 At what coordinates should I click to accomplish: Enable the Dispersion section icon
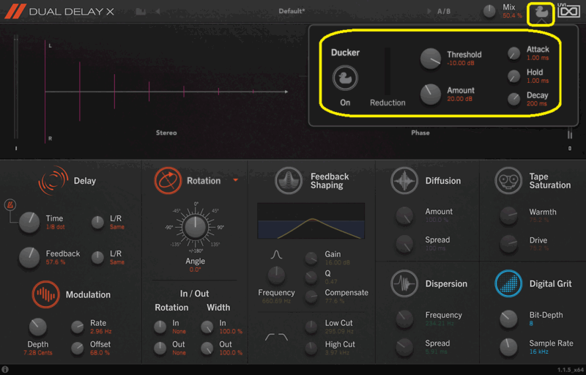(x=404, y=284)
